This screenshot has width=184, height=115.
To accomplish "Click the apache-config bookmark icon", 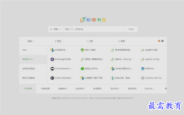I will [x=142, y=59].
